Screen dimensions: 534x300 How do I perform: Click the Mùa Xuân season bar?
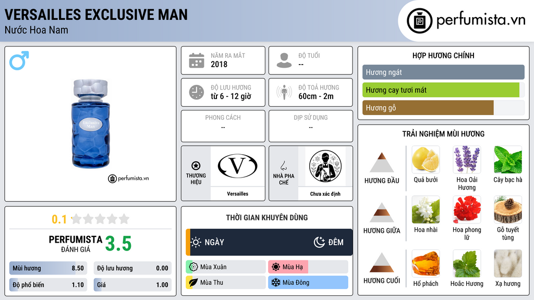click(x=226, y=267)
